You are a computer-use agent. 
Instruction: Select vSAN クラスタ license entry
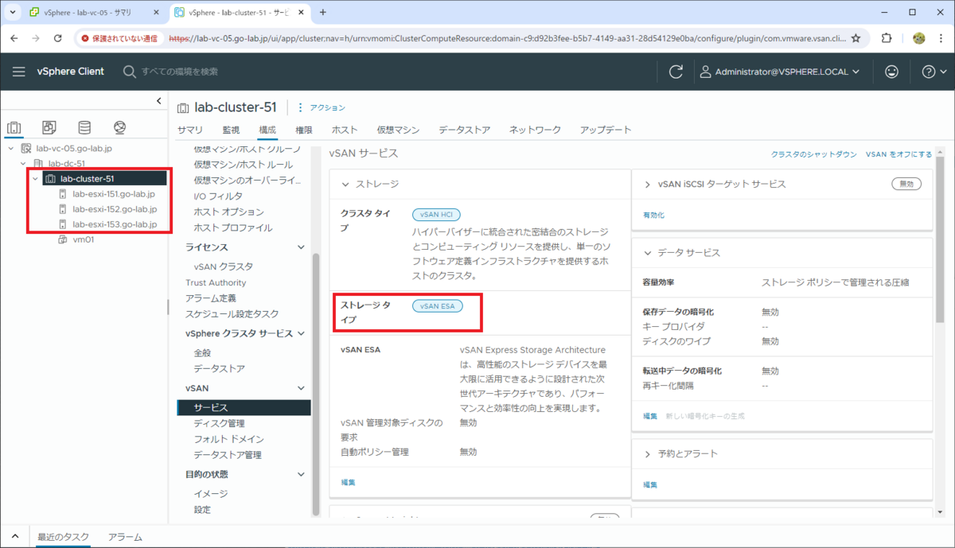click(224, 266)
